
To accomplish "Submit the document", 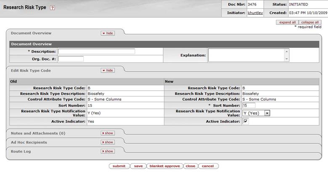I will click(119, 166).
